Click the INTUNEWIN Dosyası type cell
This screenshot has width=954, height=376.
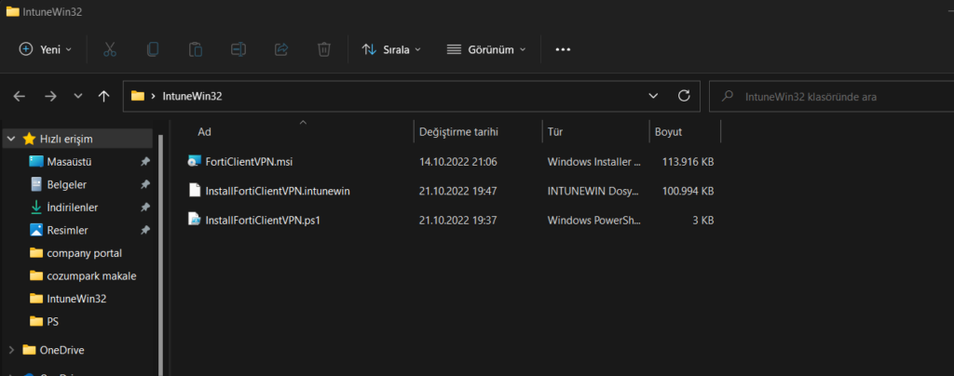(594, 191)
